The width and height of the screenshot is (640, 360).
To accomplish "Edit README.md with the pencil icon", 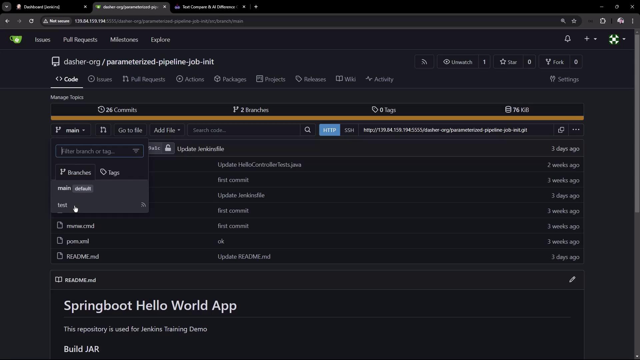I will pyautogui.click(x=572, y=280).
